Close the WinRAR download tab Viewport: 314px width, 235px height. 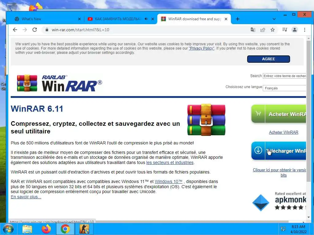226,19
